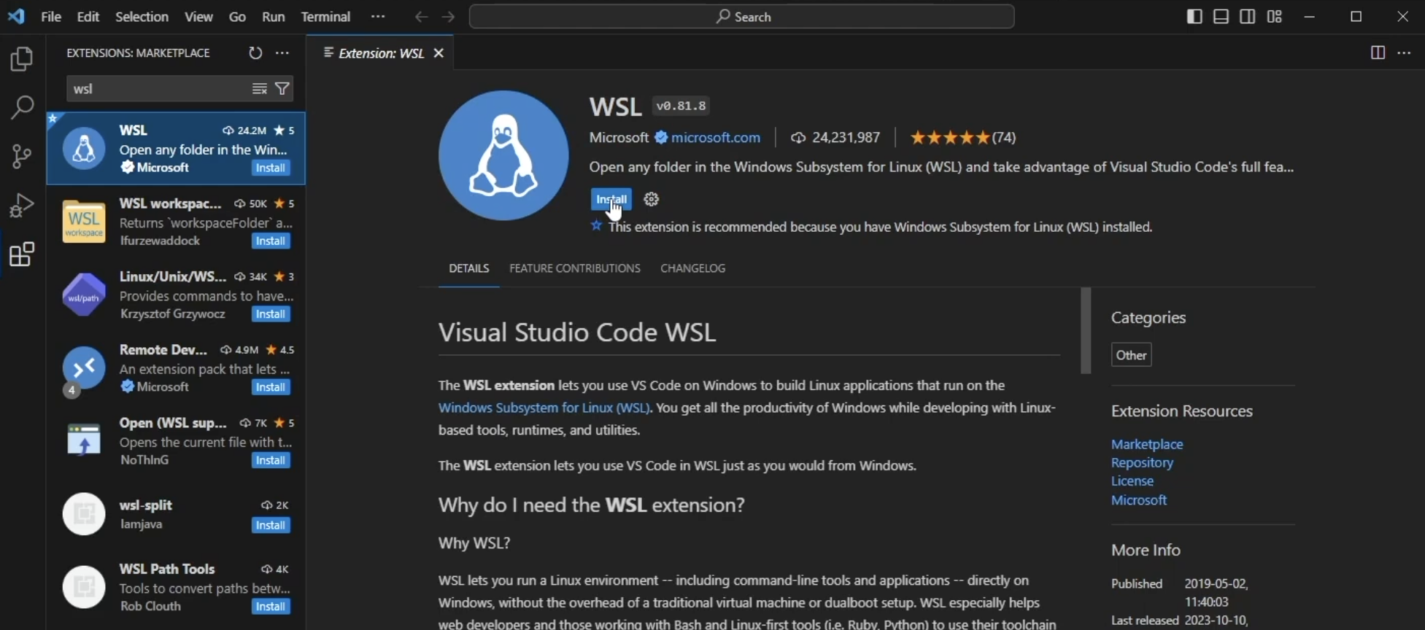The image size is (1425, 630).
Task: Open the Selection menu
Action: (x=142, y=17)
